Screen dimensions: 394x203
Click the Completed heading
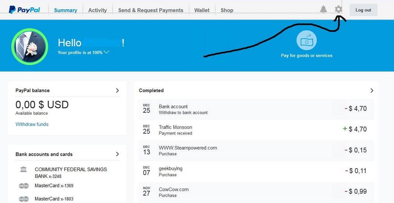tap(151, 91)
